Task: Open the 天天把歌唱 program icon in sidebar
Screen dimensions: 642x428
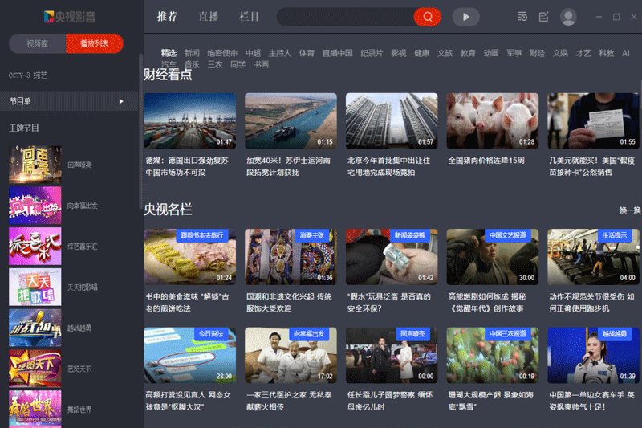Action: 35,287
